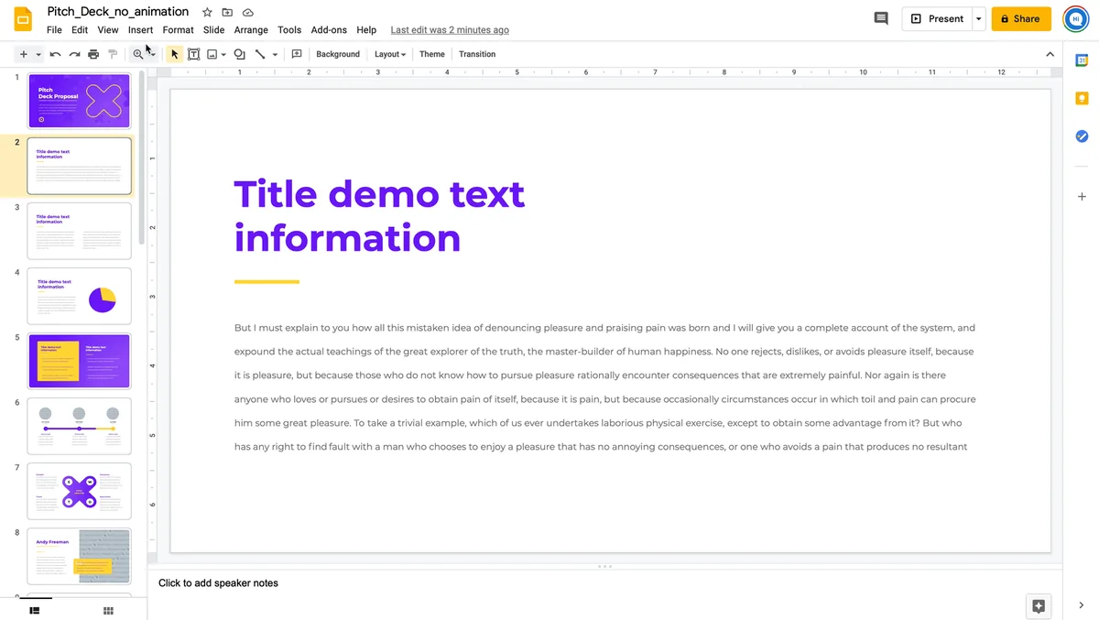Open Google Tasks side panel

tap(1082, 136)
